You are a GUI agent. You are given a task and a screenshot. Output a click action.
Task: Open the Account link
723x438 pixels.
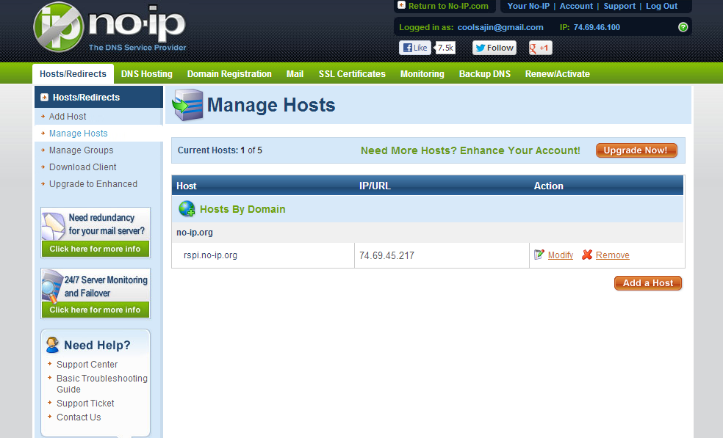click(576, 6)
